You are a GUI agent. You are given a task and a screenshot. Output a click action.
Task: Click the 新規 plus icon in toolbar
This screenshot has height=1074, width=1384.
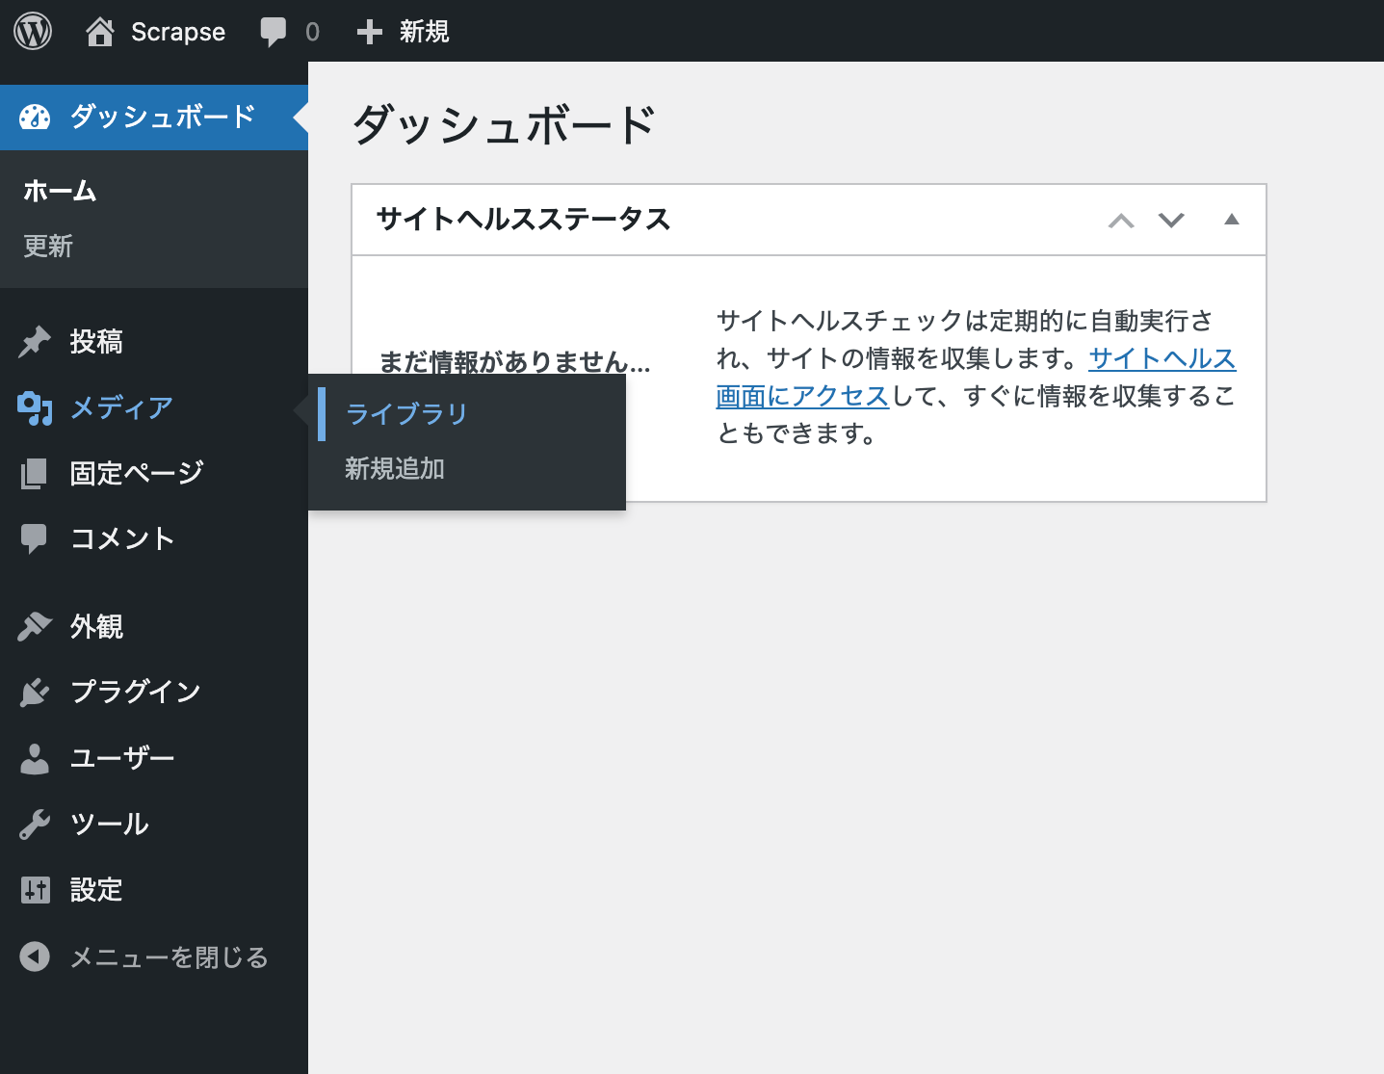[369, 31]
